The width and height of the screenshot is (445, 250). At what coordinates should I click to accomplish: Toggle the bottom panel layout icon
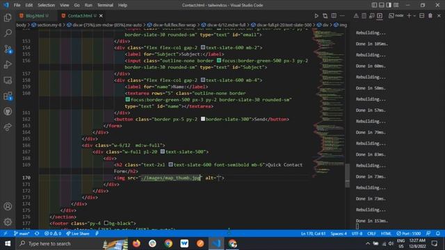click(x=382, y=5)
